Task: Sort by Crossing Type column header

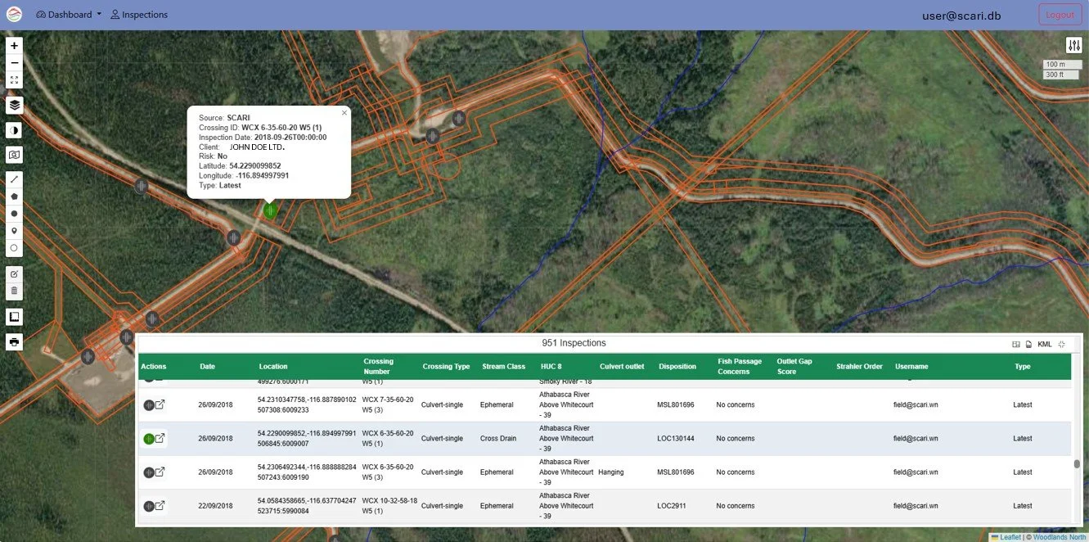Action: pyautogui.click(x=446, y=367)
